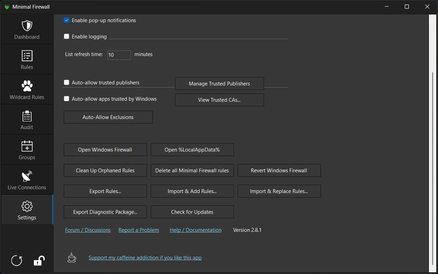Click the coffee cup icon
This screenshot has height=274, width=438.
click(72, 257)
